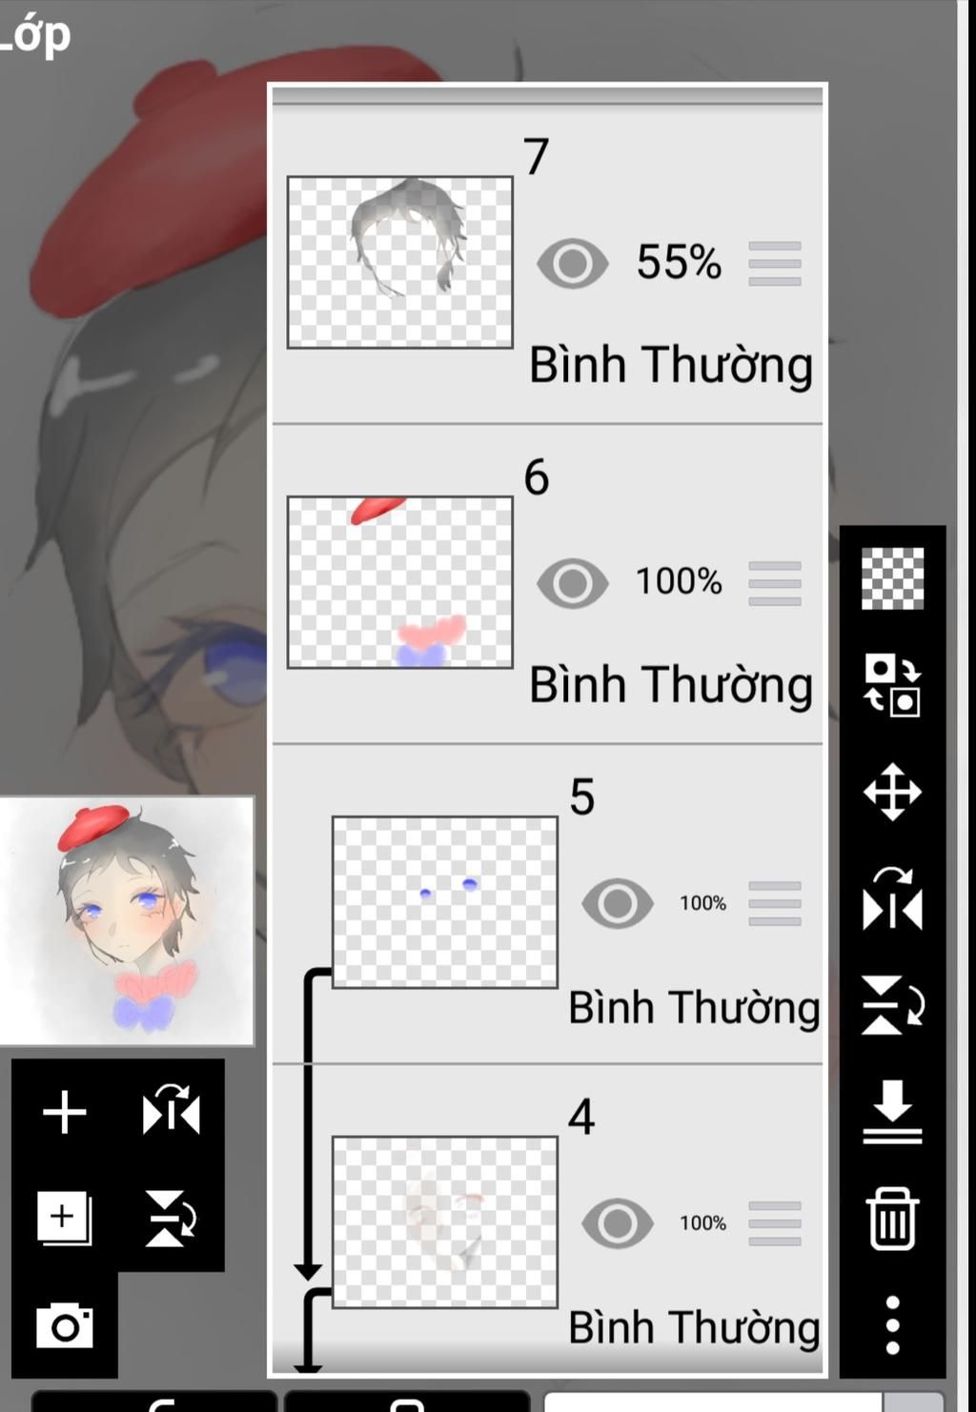
Task: Hide layer 4 using its eye
Action: [x=618, y=1223]
